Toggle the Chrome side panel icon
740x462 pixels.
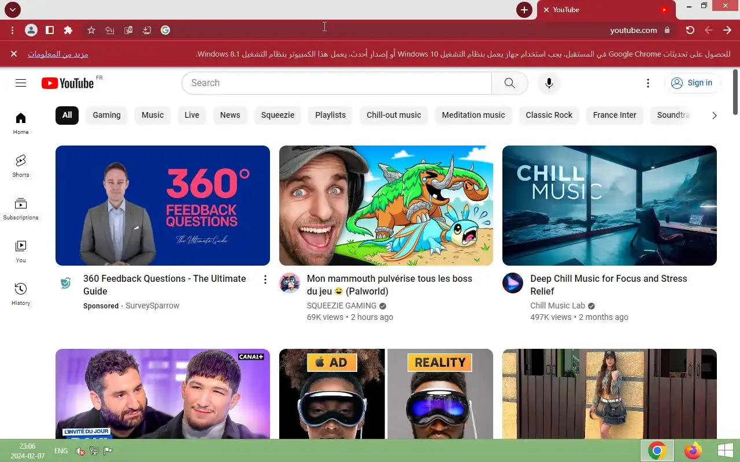click(x=50, y=30)
